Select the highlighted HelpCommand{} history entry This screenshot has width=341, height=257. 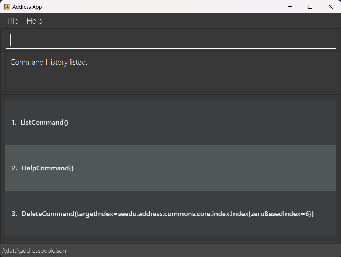coord(48,168)
